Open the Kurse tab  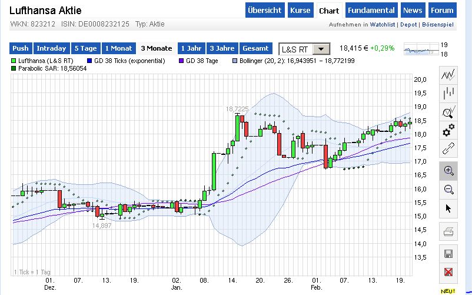click(300, 11)
